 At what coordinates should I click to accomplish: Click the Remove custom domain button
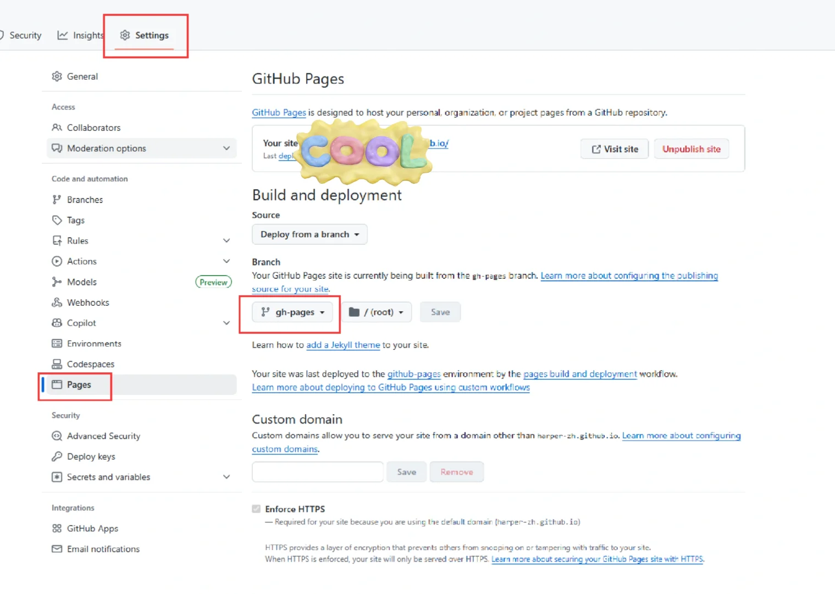click(457, 472)
